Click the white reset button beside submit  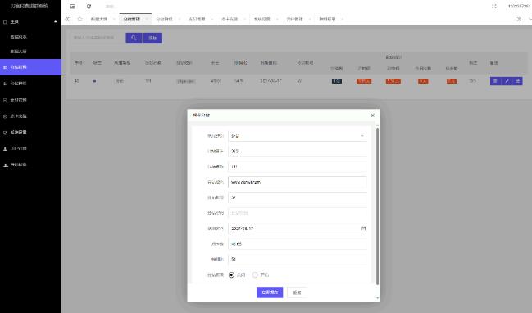click(x=298, y=293)
